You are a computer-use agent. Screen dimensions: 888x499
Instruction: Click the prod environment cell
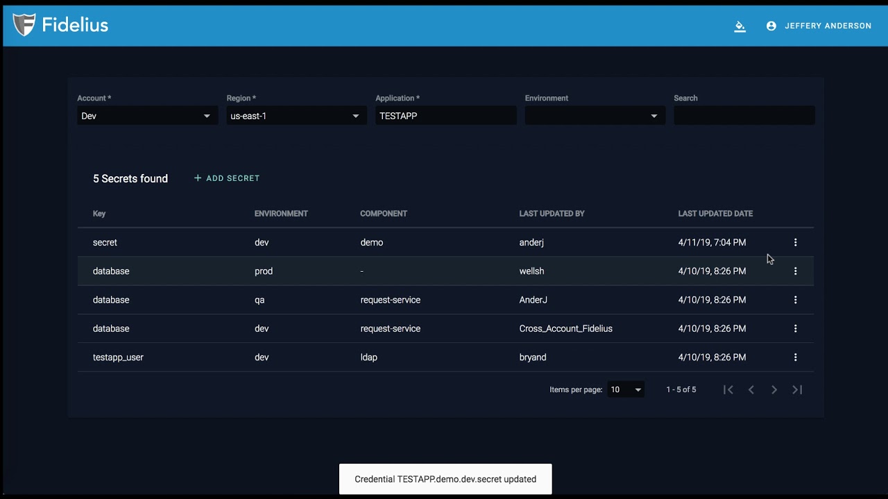pyautogui.click(x=264, y=271)
